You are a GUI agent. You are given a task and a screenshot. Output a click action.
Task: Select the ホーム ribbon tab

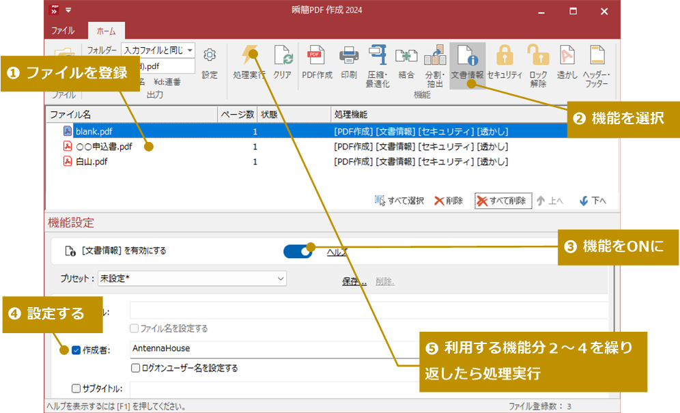[107, 31]
